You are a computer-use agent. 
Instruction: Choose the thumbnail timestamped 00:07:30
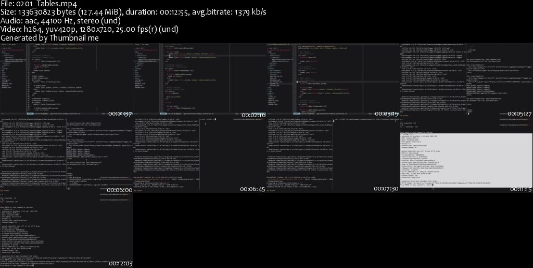[333, 155]
